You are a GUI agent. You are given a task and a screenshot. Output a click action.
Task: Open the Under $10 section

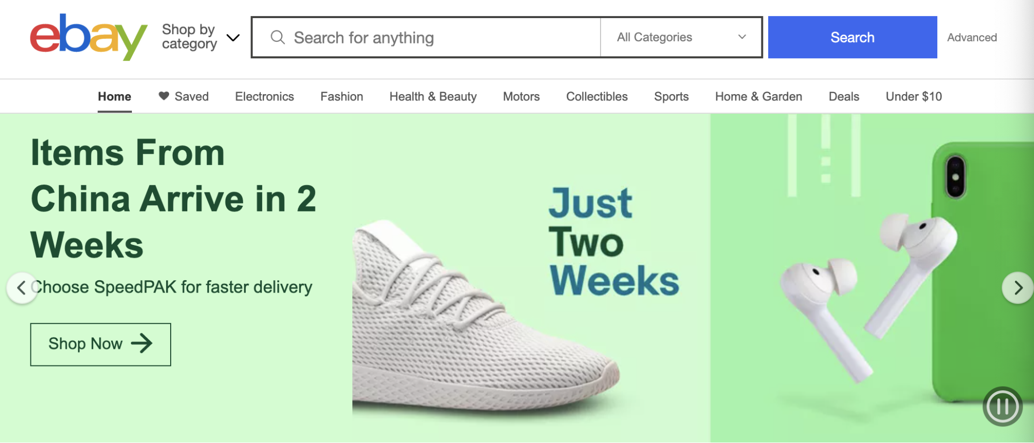913,97
